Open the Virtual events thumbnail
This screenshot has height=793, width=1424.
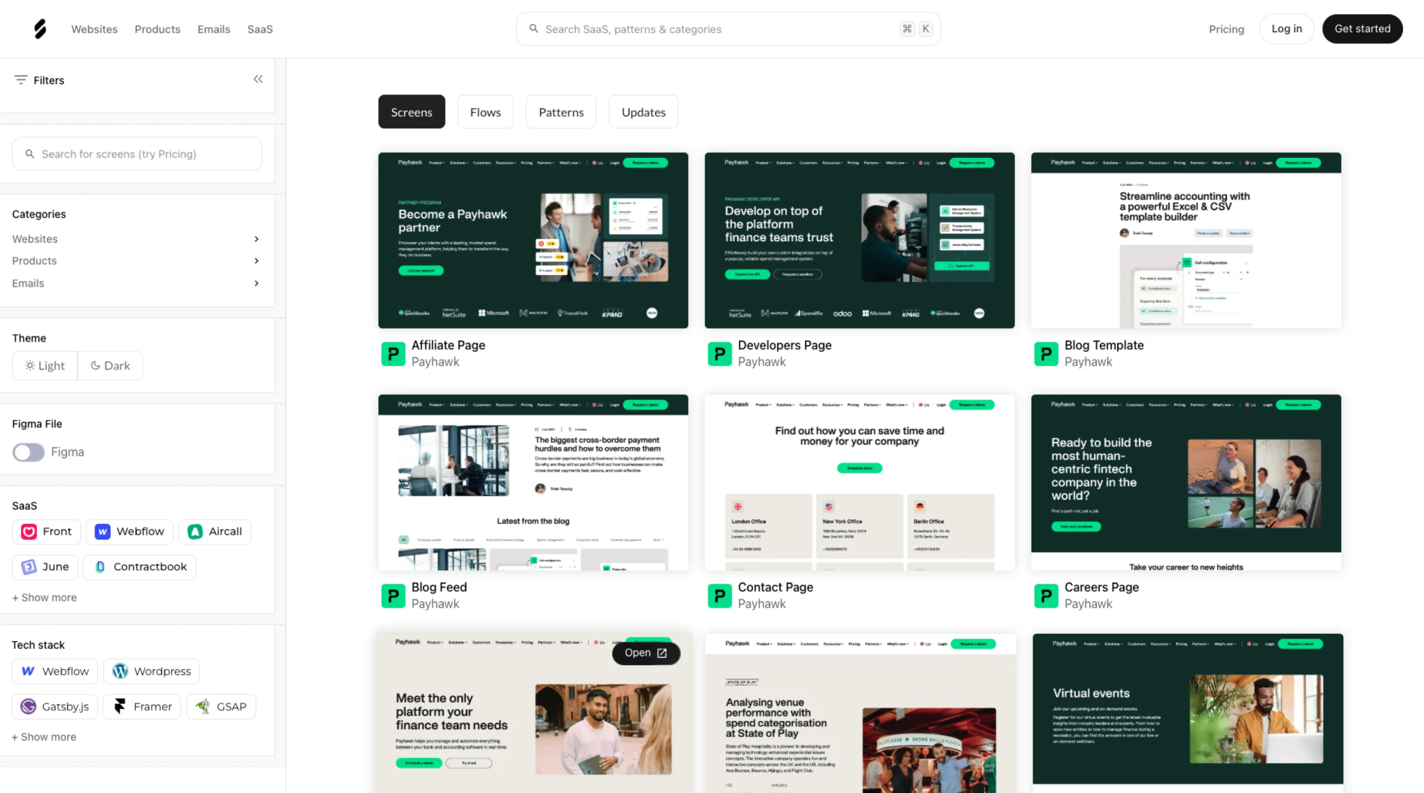[x=1188, y=713]
